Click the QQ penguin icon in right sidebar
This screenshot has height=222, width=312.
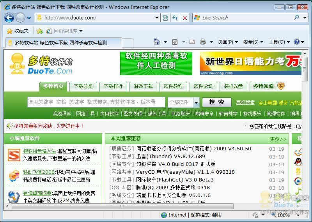[x=298, y=162]
